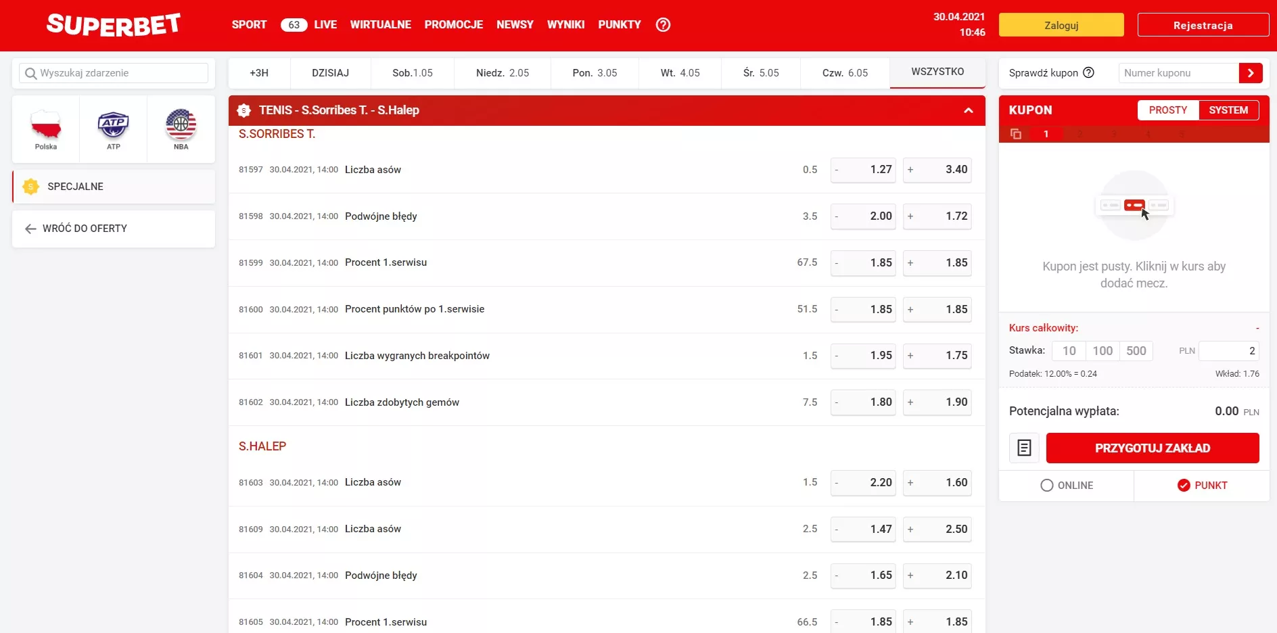Select the Śr. 5.05 date tab

[x=761, y=73]
